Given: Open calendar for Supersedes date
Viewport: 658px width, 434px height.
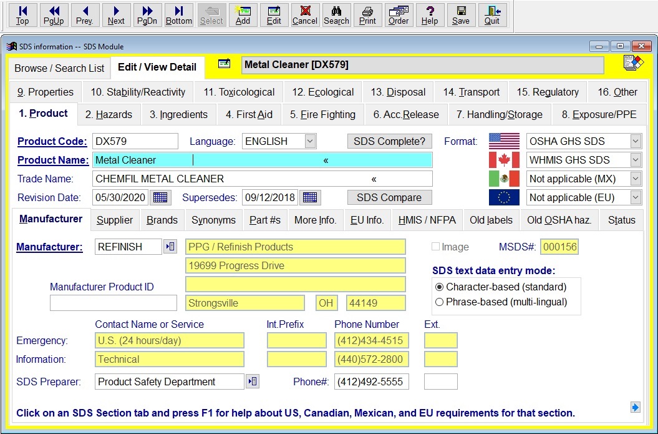Looking at the screenshot, I should [x=310, y=197].
